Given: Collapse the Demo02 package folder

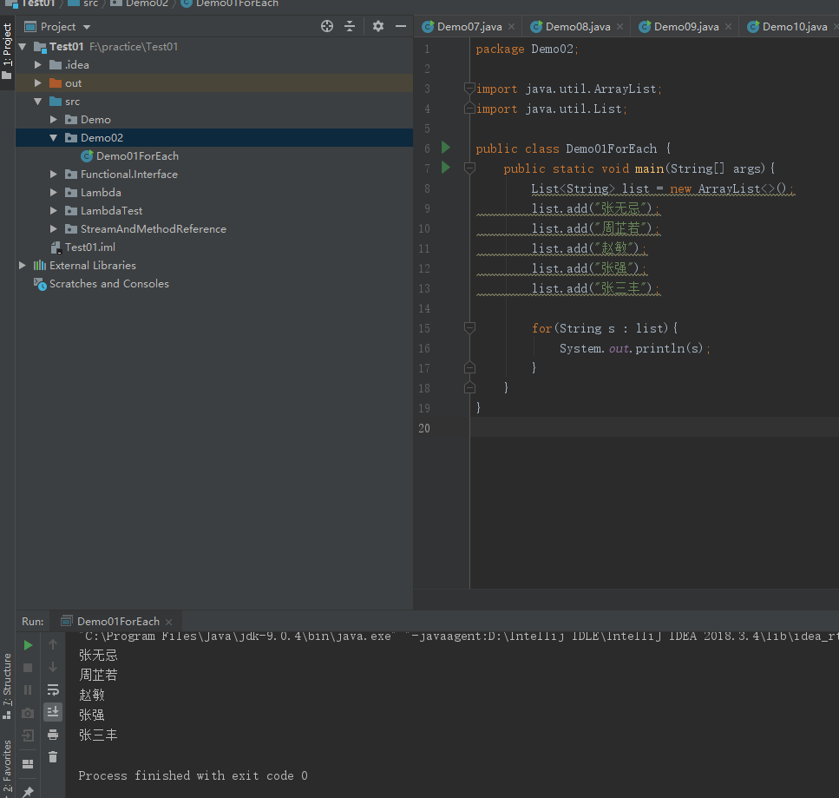Looking at the screenshot, I should pos(54,138).
